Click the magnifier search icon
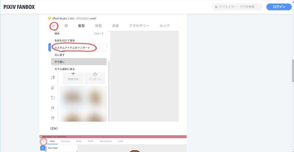 pyautogui.click(x=216, y=7)
